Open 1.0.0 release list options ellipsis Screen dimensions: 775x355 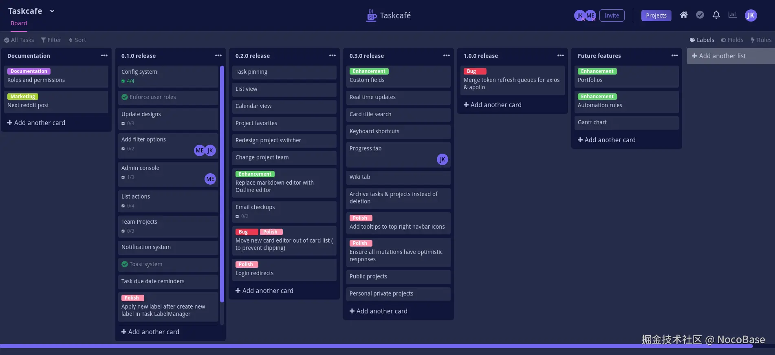click(x=561, y=55)
